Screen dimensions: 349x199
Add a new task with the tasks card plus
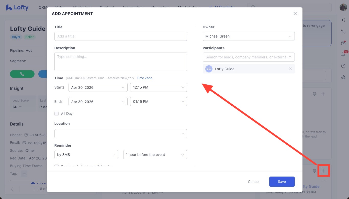(x=323, y=94)
